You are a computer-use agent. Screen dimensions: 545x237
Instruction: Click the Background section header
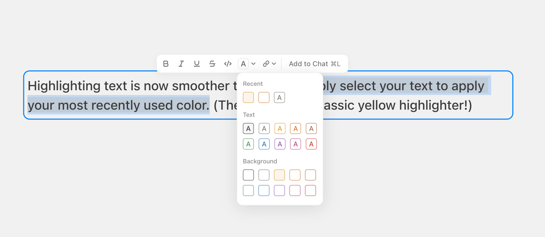click(x=260, y=161)
